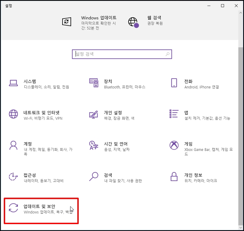
Task: Open the 게임 Xbox icon
Action: [x=174, y=145]
